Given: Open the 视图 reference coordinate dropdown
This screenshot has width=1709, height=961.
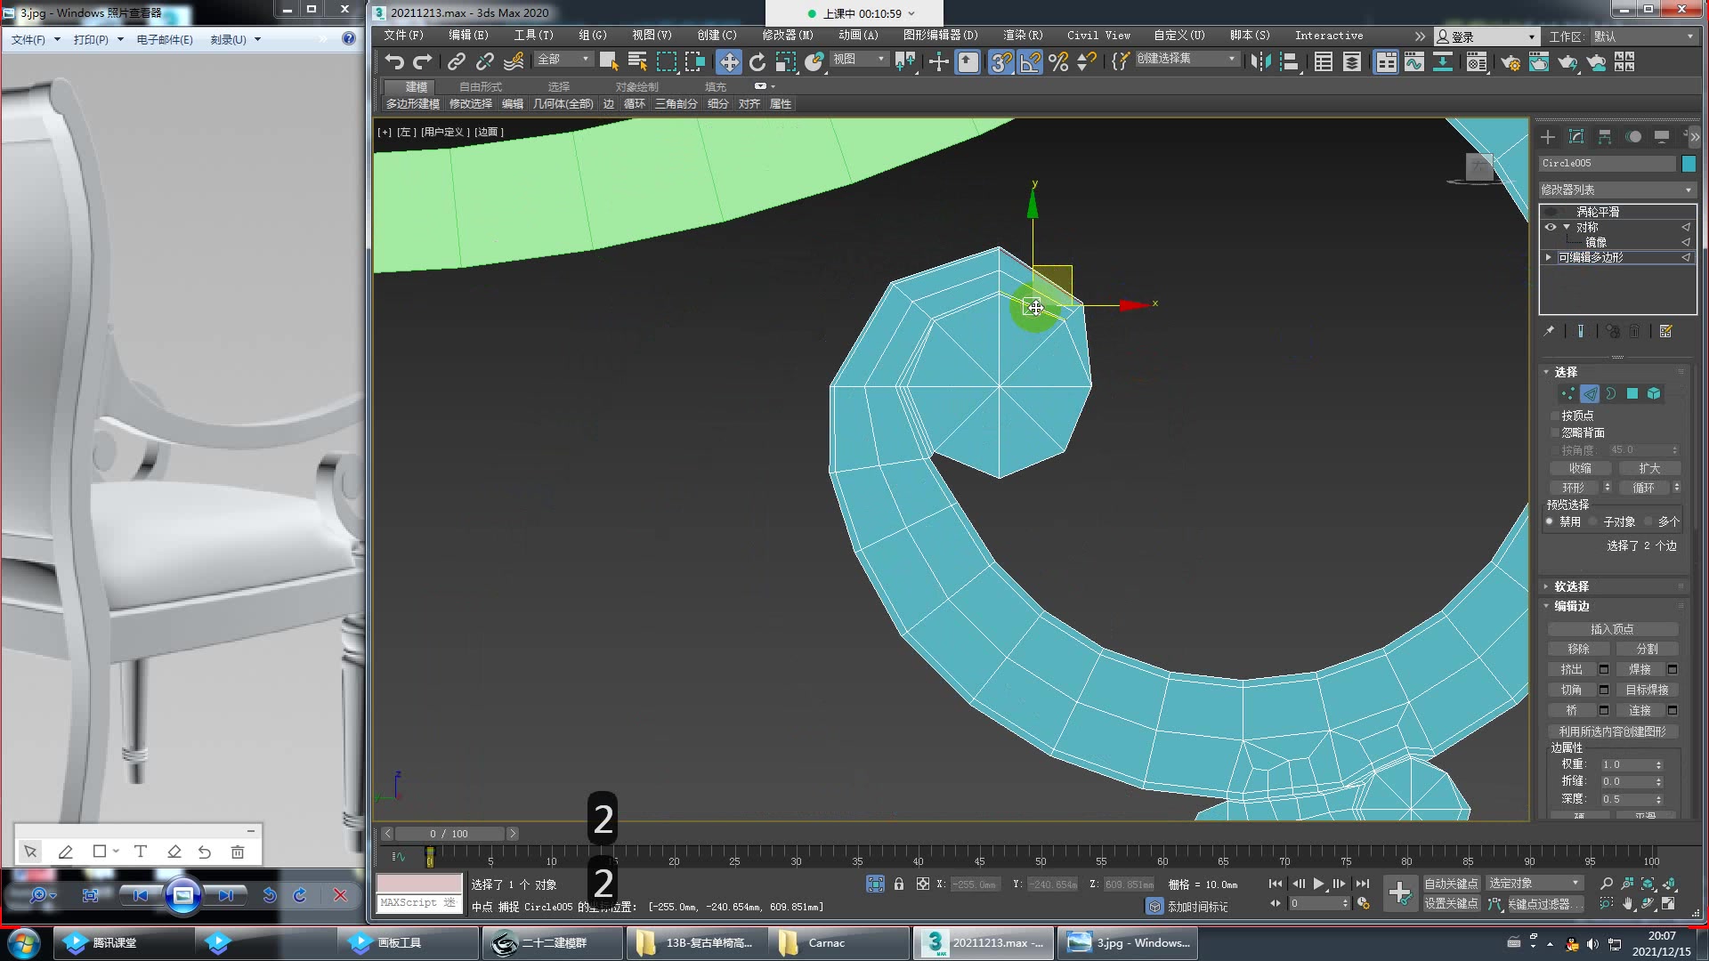Looking at the screenshot, I should [x=859, y=60].
